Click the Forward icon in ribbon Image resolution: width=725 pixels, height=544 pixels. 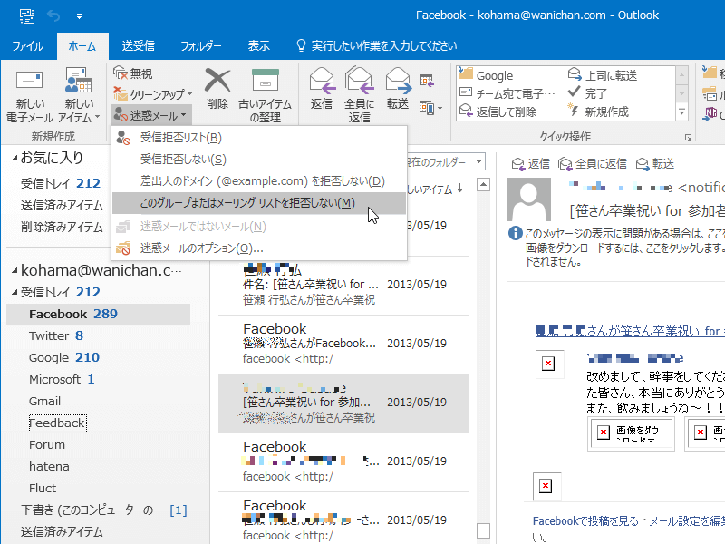pyautogui.click(x=398, y=81)
